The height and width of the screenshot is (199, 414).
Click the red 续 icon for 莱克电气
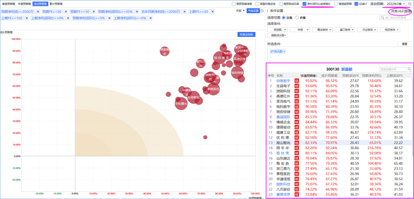click(x=296, y=102)
